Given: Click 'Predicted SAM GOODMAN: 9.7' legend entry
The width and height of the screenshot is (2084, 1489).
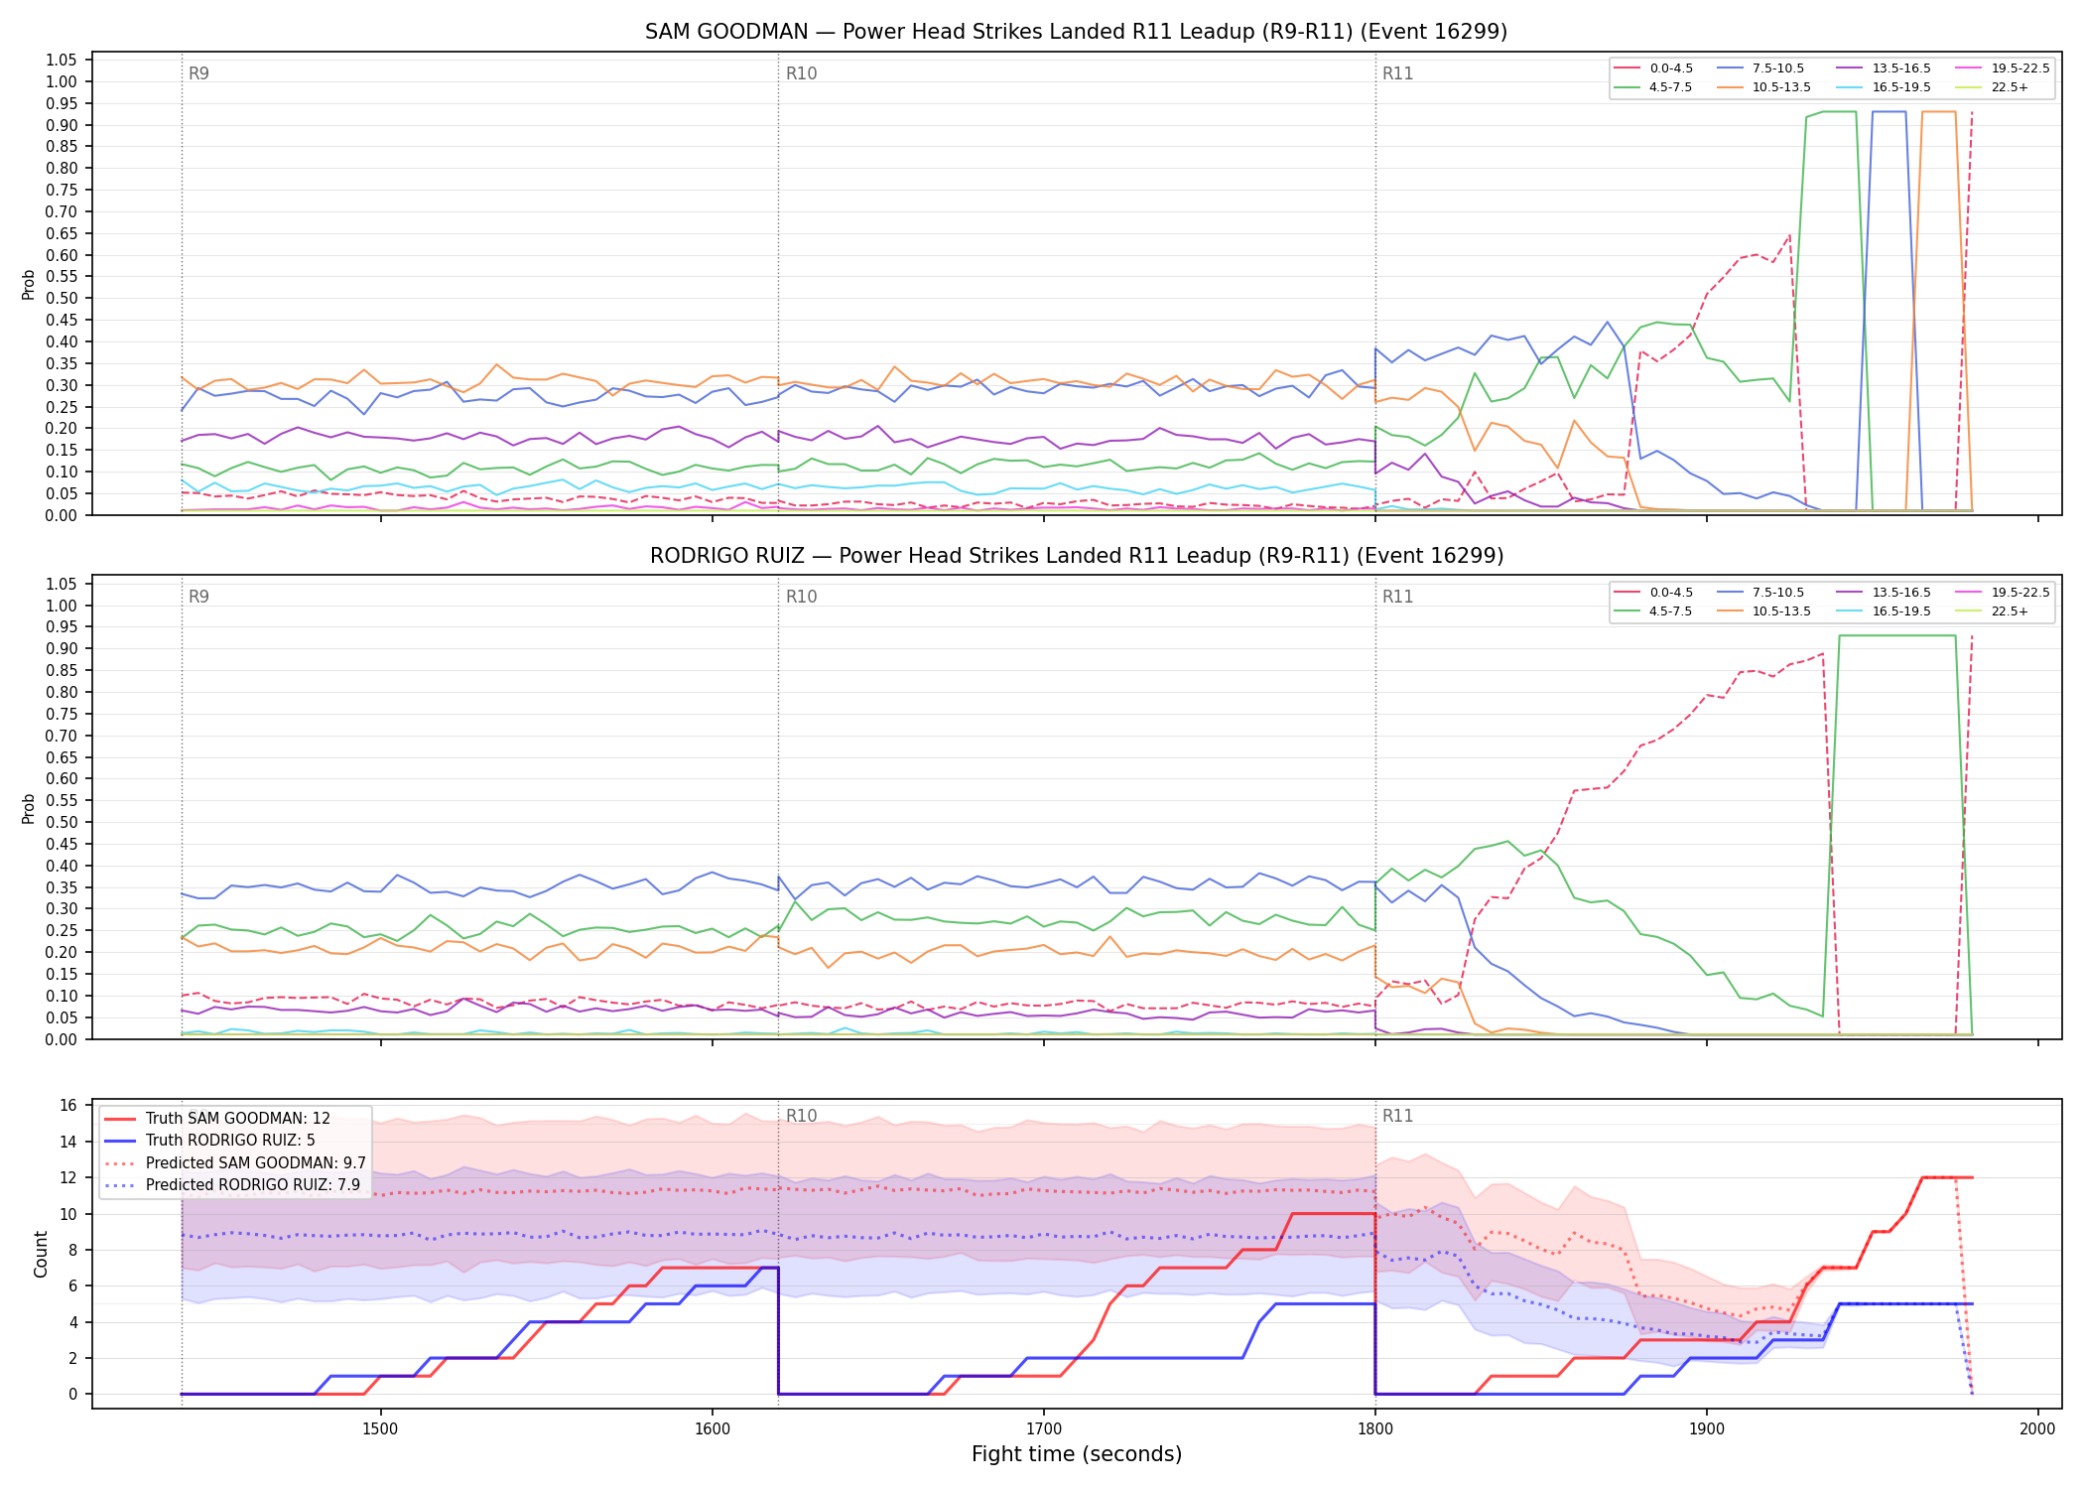Looking at the screenshot, I should point(255,1163).
